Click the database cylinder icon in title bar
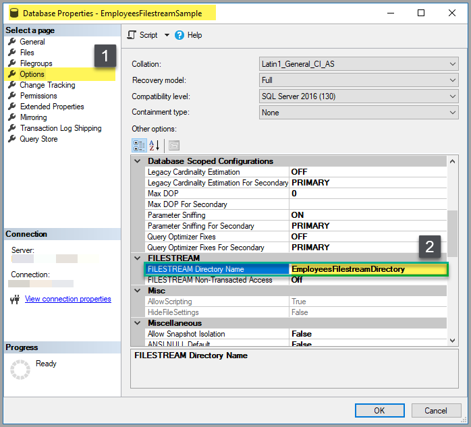Viewport: 471px width, 427px height. click(x=13, y=13)
